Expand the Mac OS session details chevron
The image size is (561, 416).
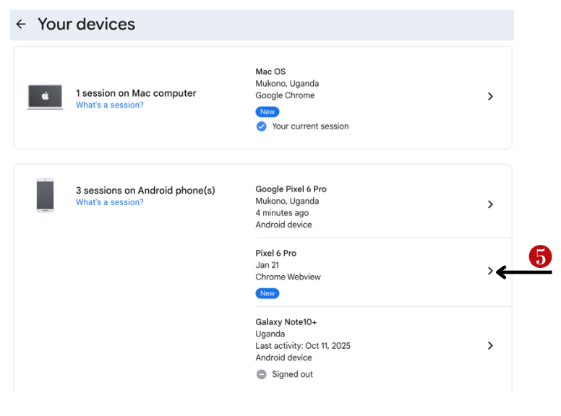(x=490, y=97)
